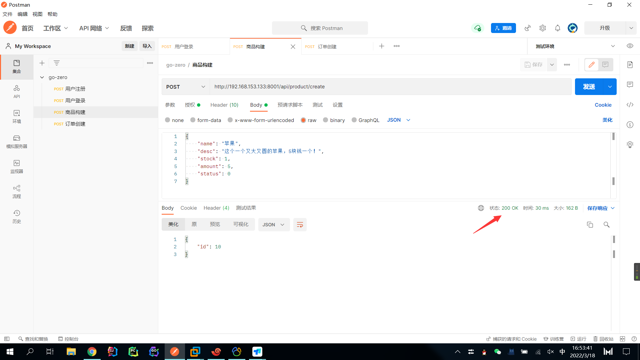The image size is (640, 360).
Task: Open the Mock Servers (模拟服务器) sidebar icon
Action: point(17,141)
